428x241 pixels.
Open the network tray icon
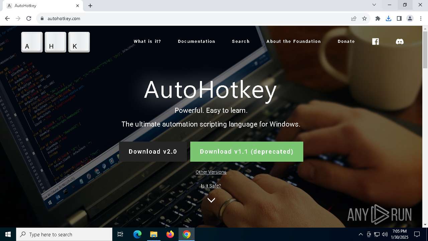click(x=377, y=234)
